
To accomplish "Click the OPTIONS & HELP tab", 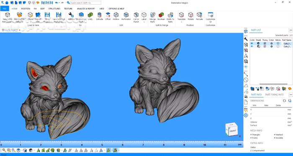I will coord(116,9).
